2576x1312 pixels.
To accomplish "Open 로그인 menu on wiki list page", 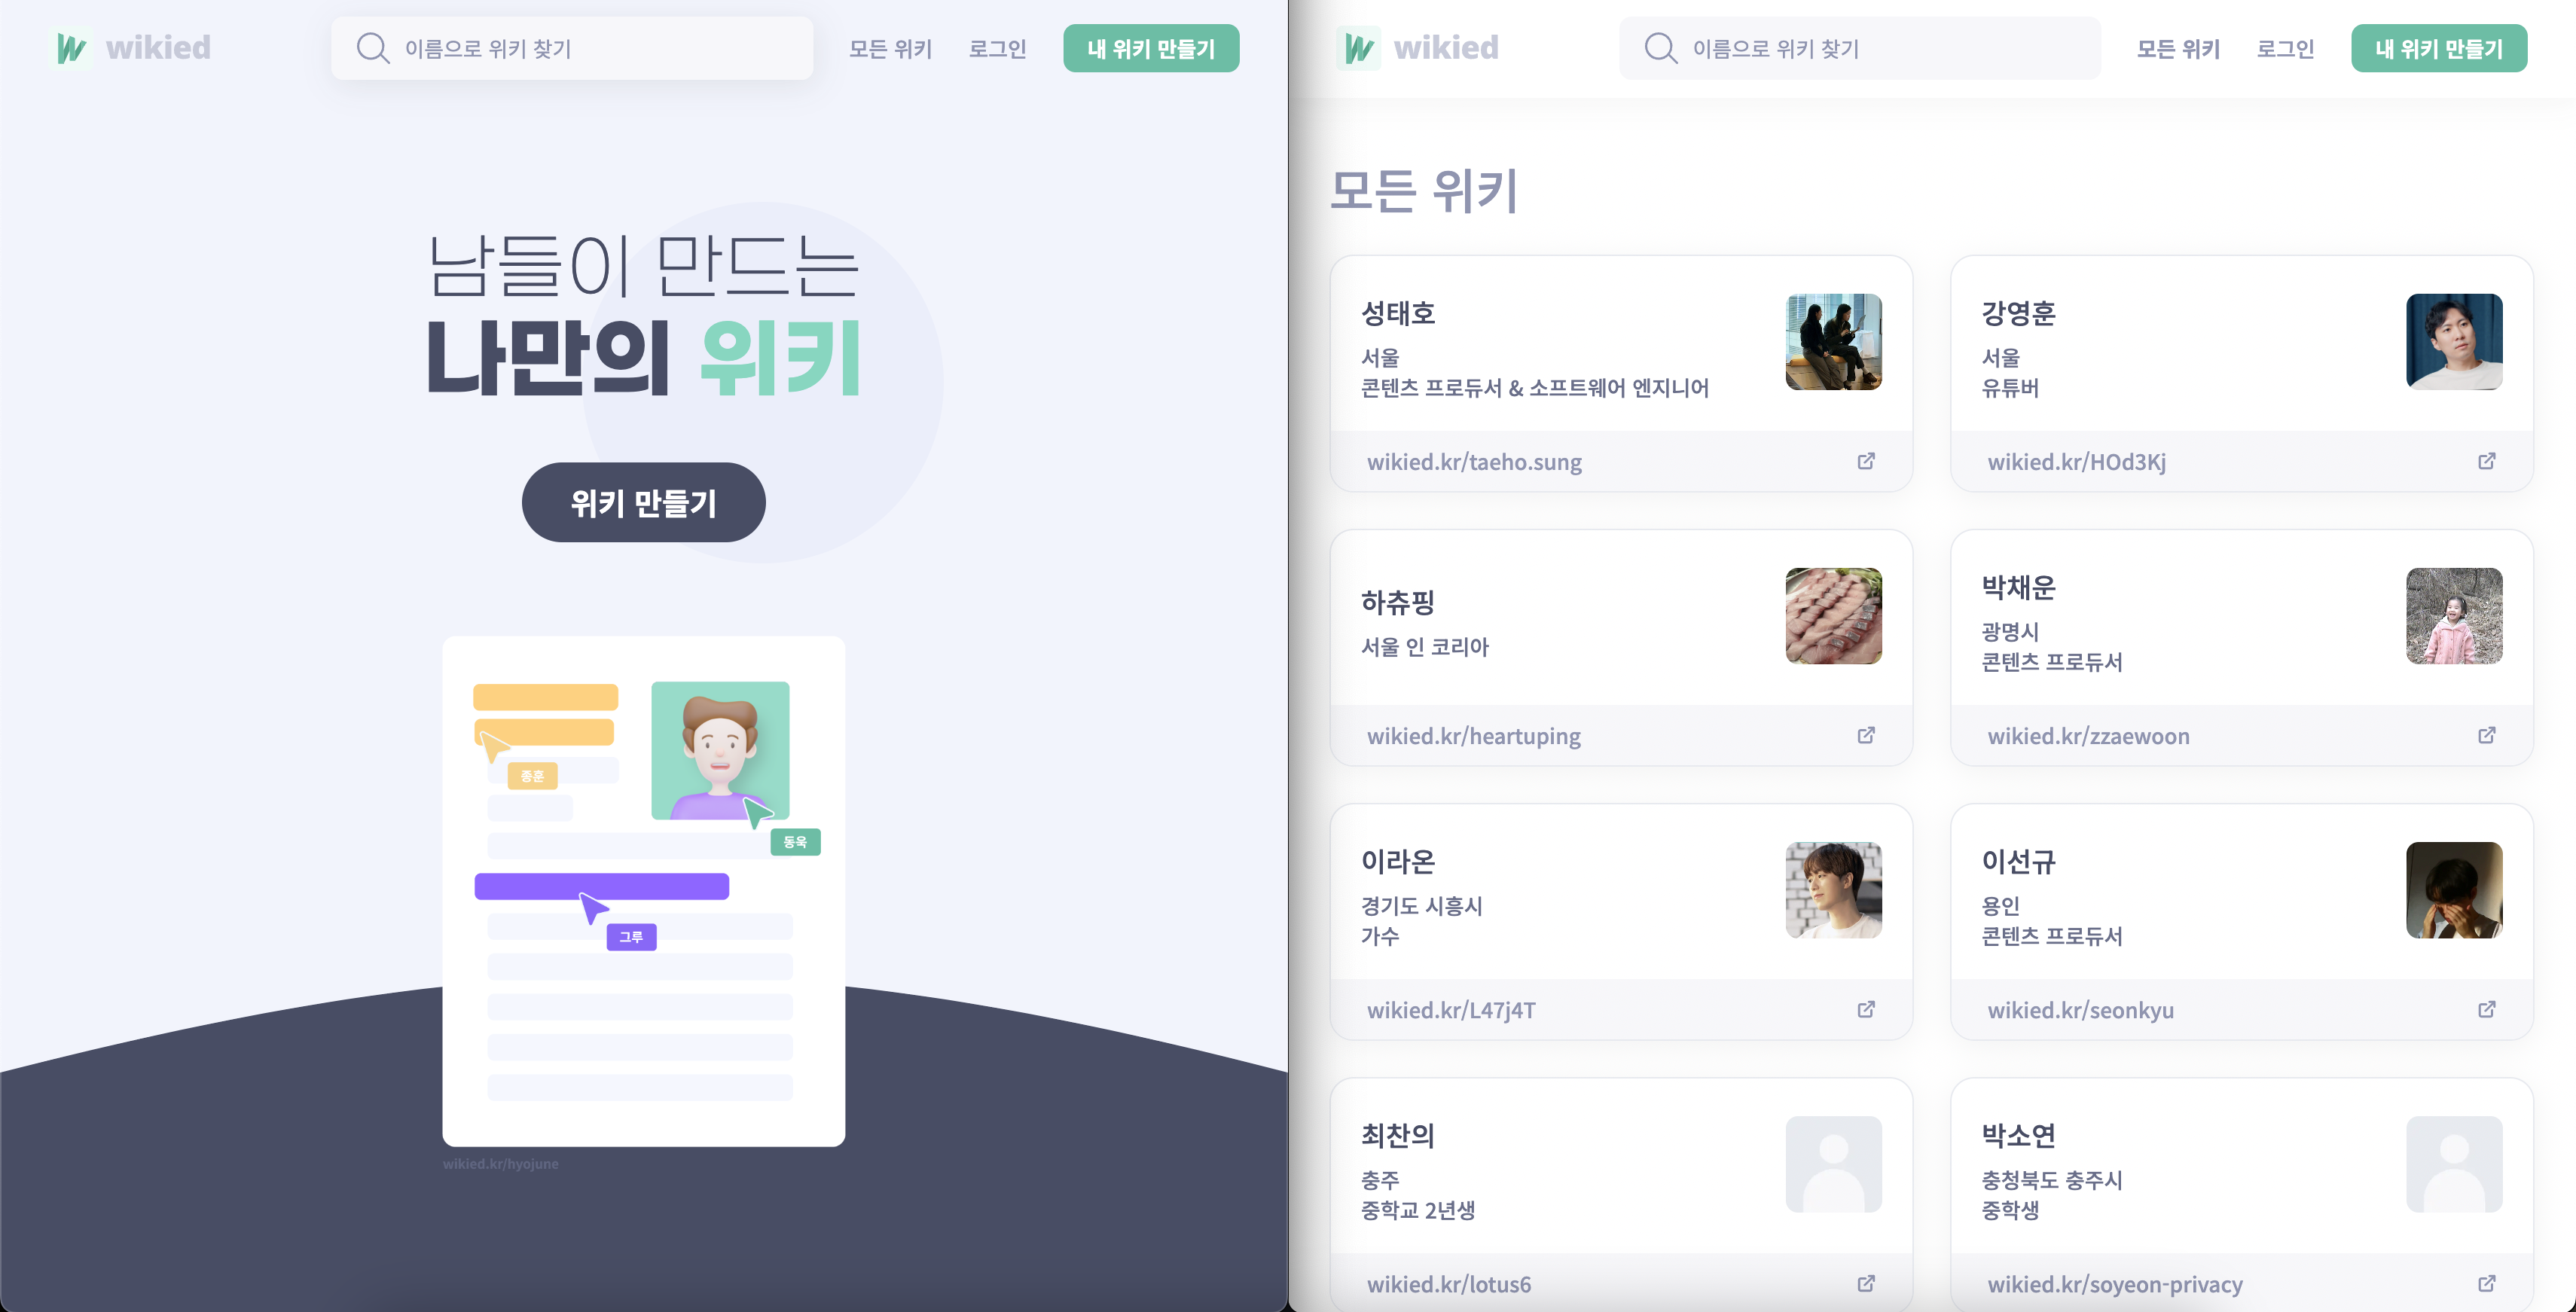I will [x=2285, y=48].
